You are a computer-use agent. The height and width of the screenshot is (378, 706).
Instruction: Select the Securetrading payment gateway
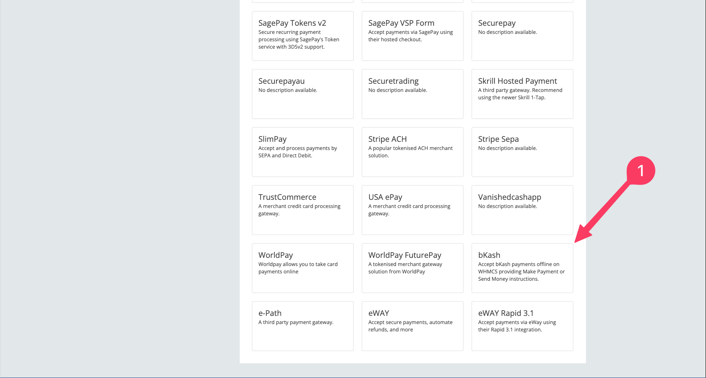(412, 94)
